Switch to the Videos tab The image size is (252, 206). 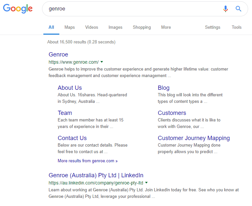point(92,27)
